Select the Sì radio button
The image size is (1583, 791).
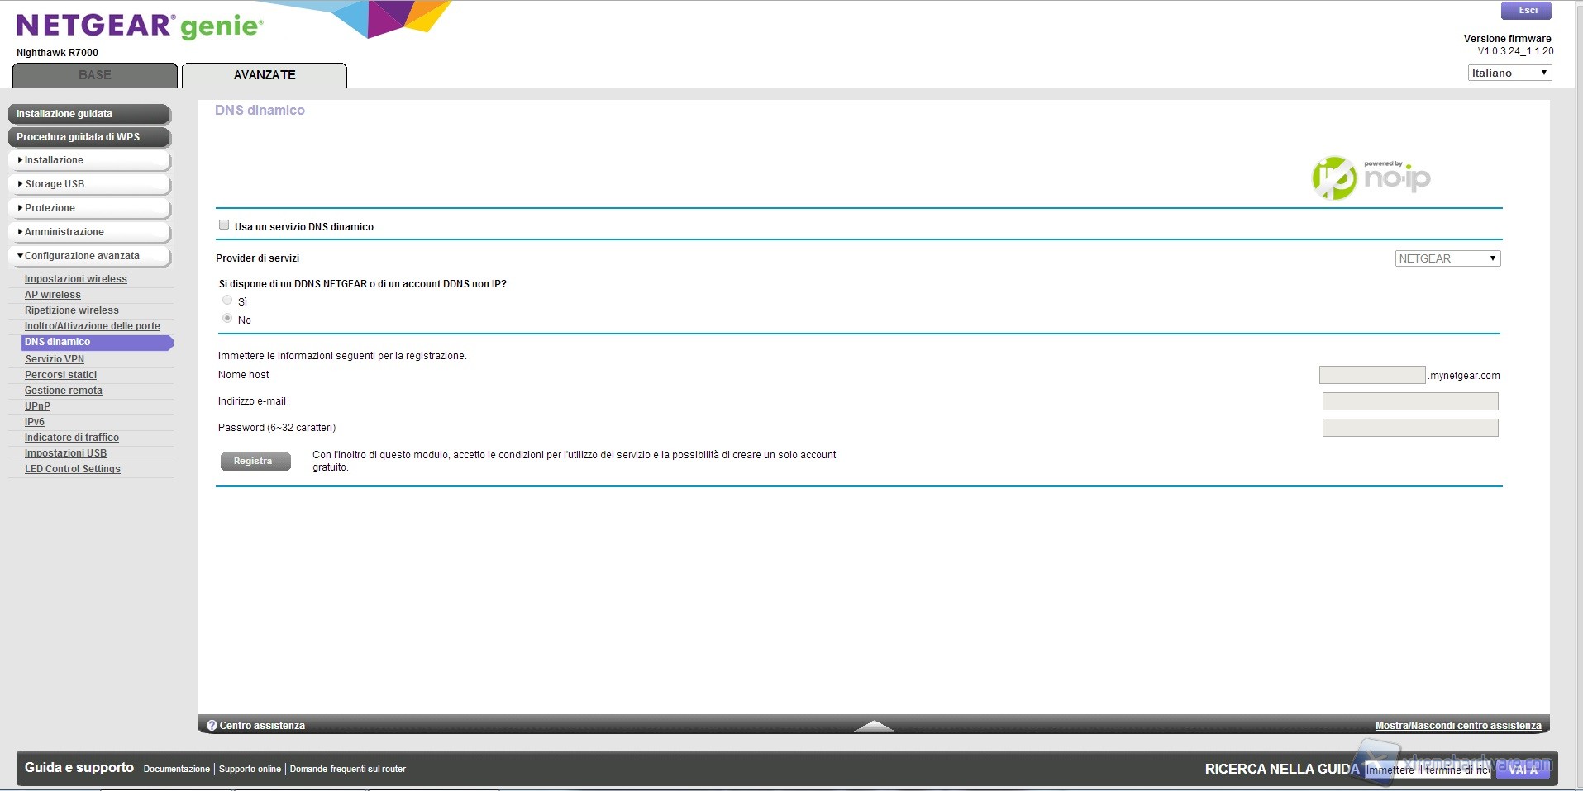pyautogui.click(x=227, y=301)
